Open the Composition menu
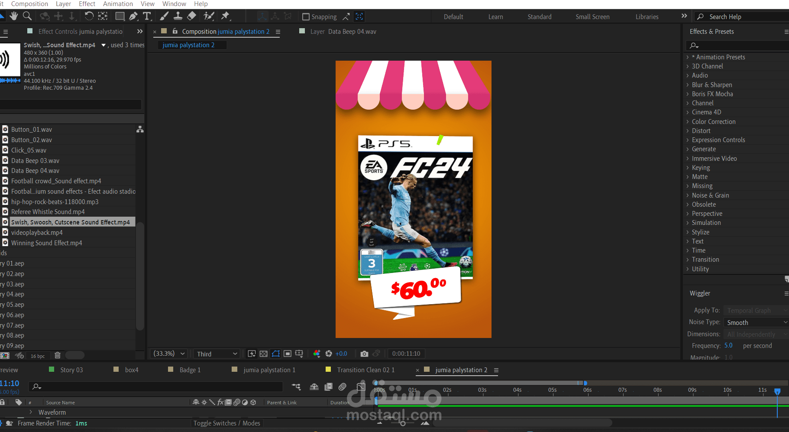 (x=29, y=4)
